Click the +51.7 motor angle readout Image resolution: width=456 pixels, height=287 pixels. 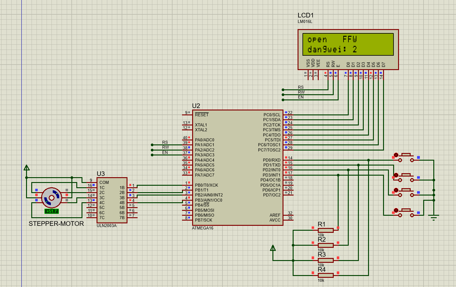(x=51, y=211)
